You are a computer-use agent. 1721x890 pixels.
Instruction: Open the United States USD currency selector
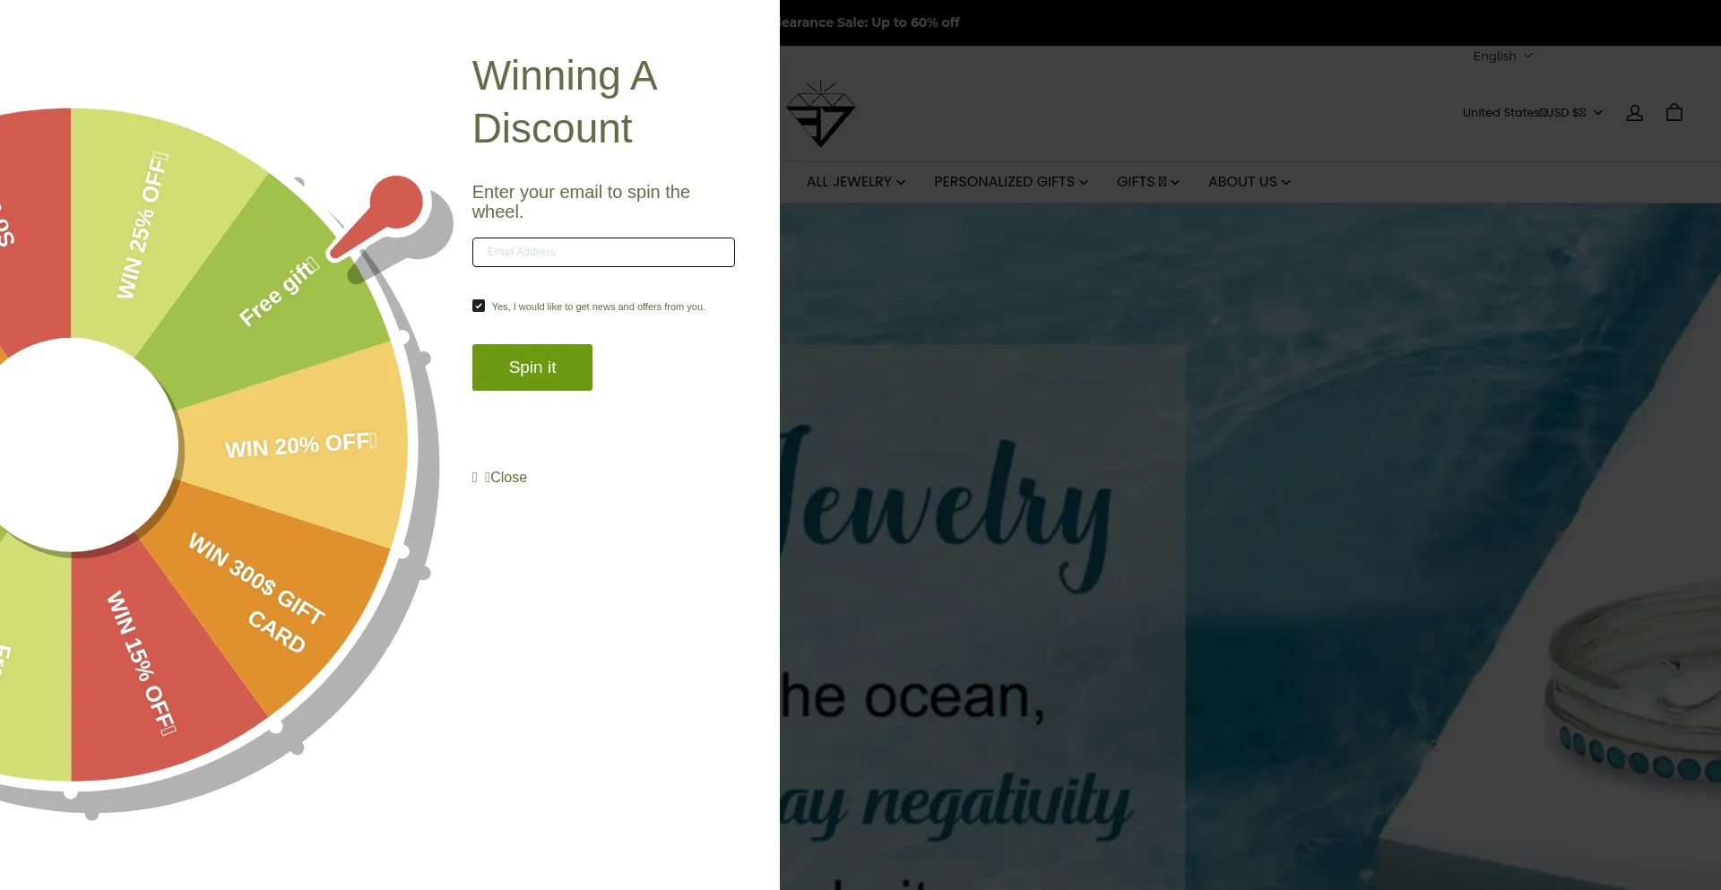pyautogui.click(x=1532, y=113)
